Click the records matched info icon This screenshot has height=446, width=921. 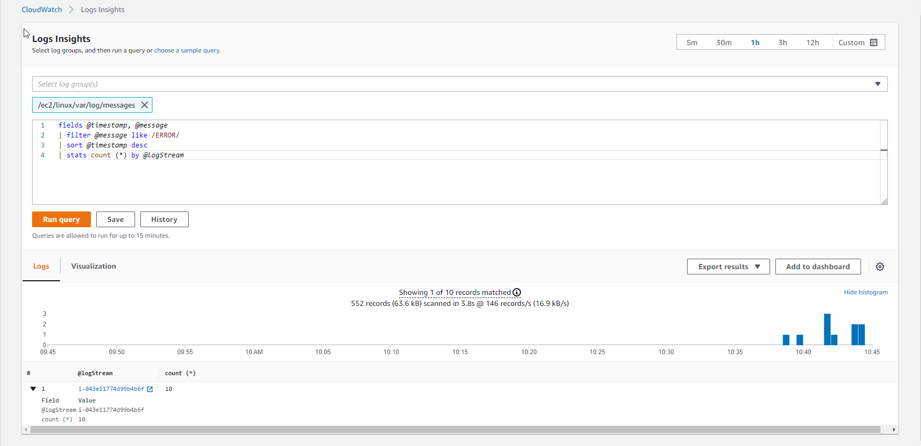coord(517,292)
